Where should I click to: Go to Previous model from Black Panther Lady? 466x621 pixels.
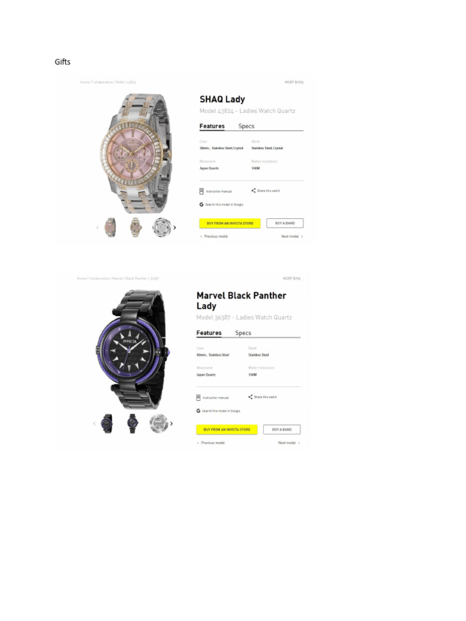tap(211, 443)
